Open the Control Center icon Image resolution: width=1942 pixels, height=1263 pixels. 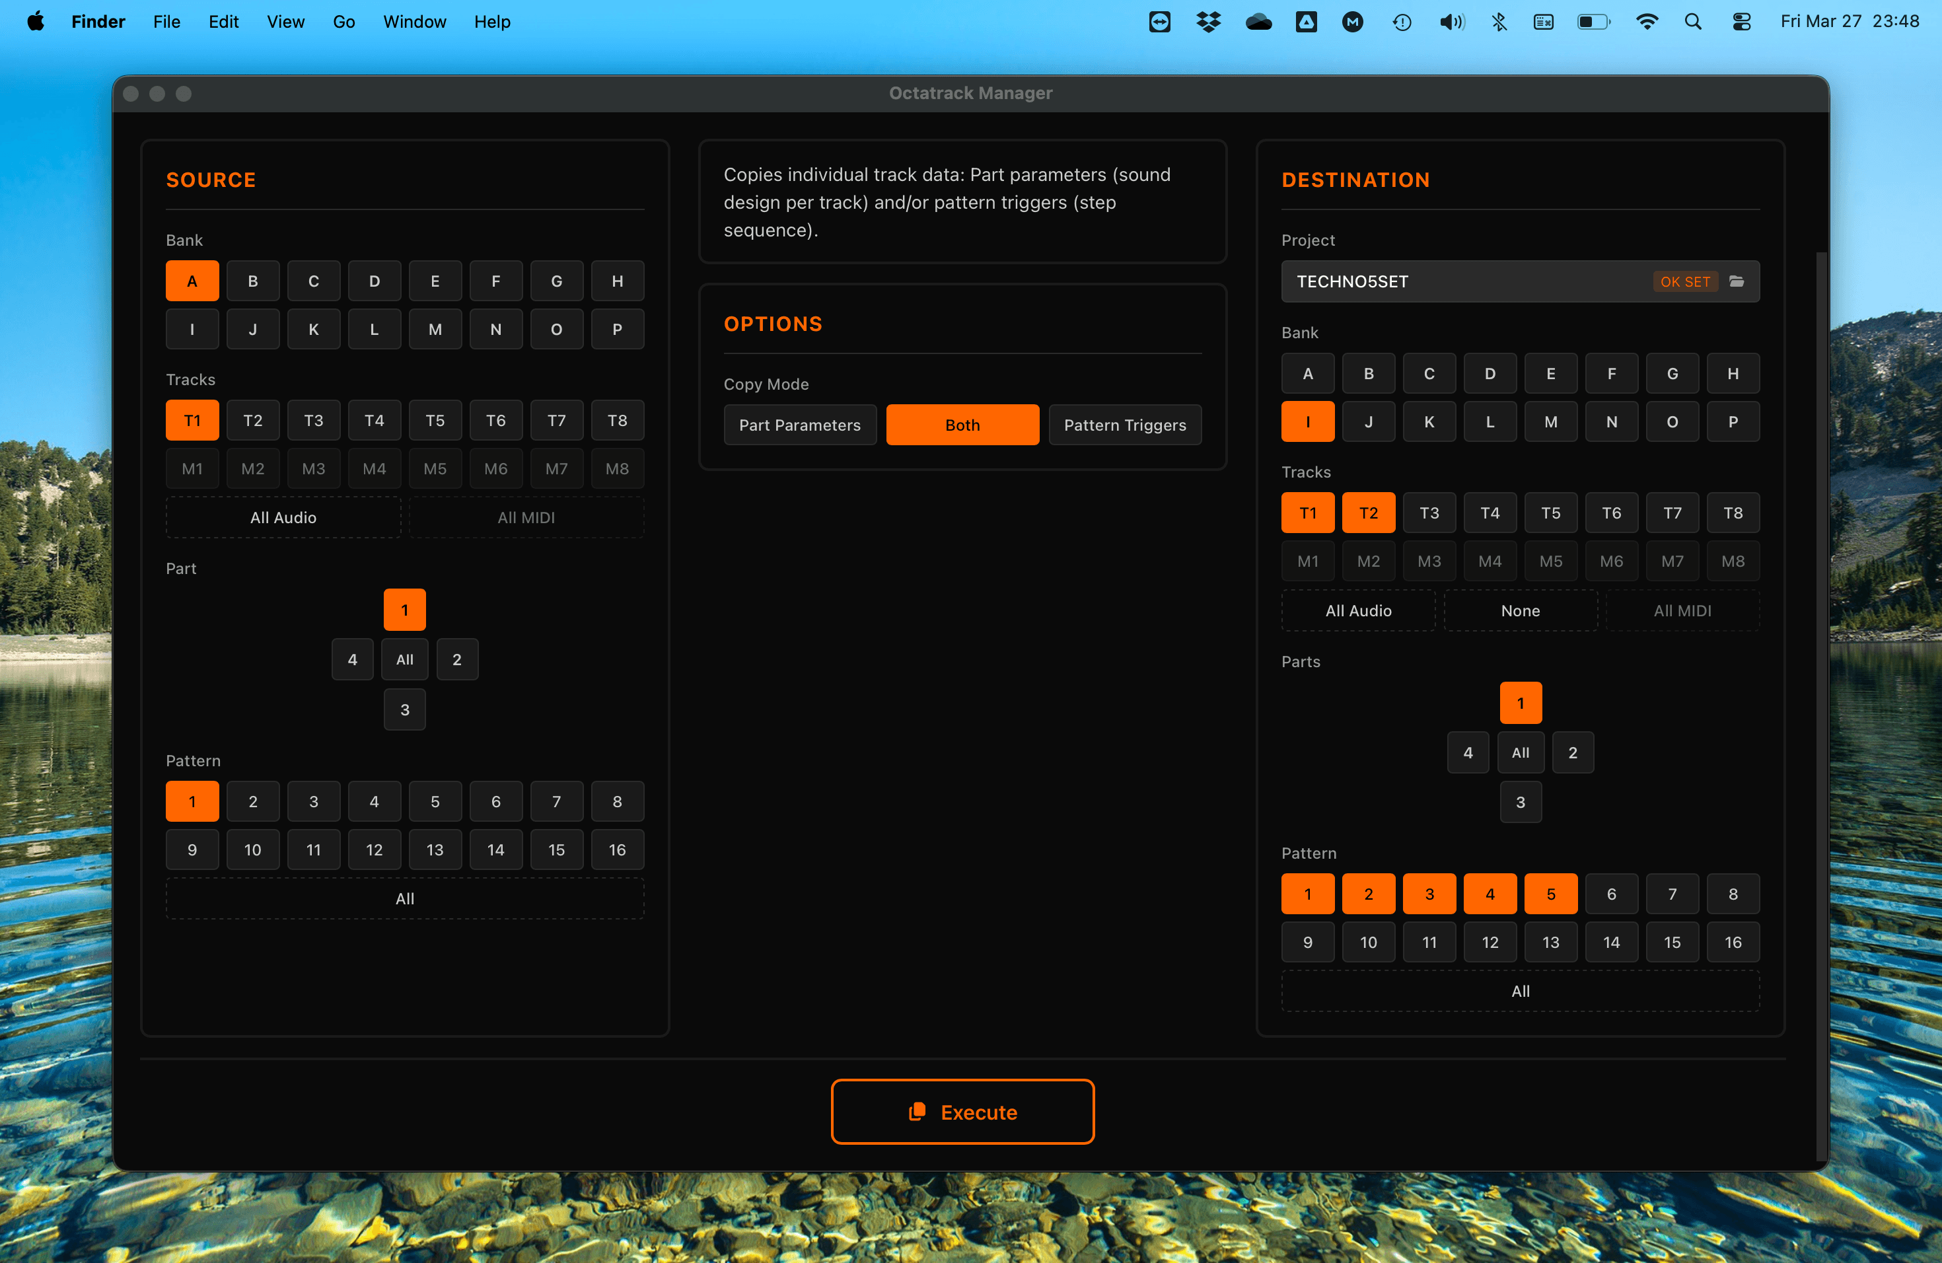tap(1741, 22)
